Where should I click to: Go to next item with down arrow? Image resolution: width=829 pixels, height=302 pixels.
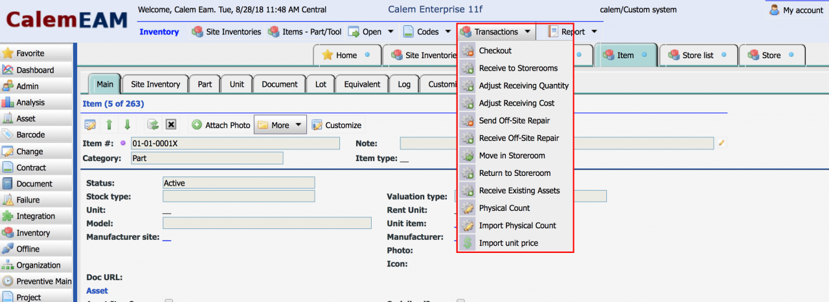[x=127, y=125]
